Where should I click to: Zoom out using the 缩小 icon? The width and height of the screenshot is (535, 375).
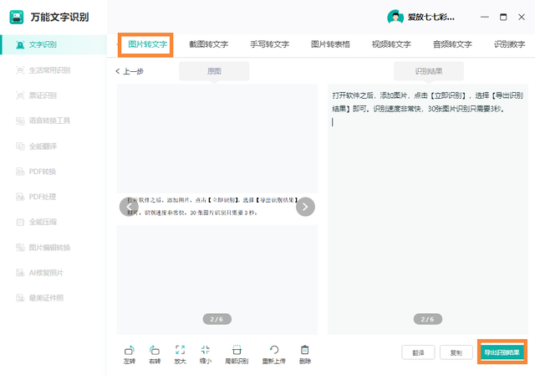206,355
